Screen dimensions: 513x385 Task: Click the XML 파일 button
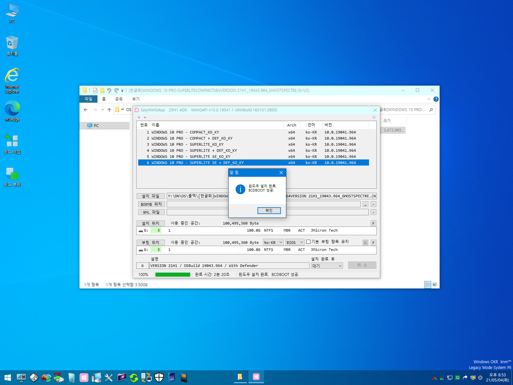tap(151, 212)
